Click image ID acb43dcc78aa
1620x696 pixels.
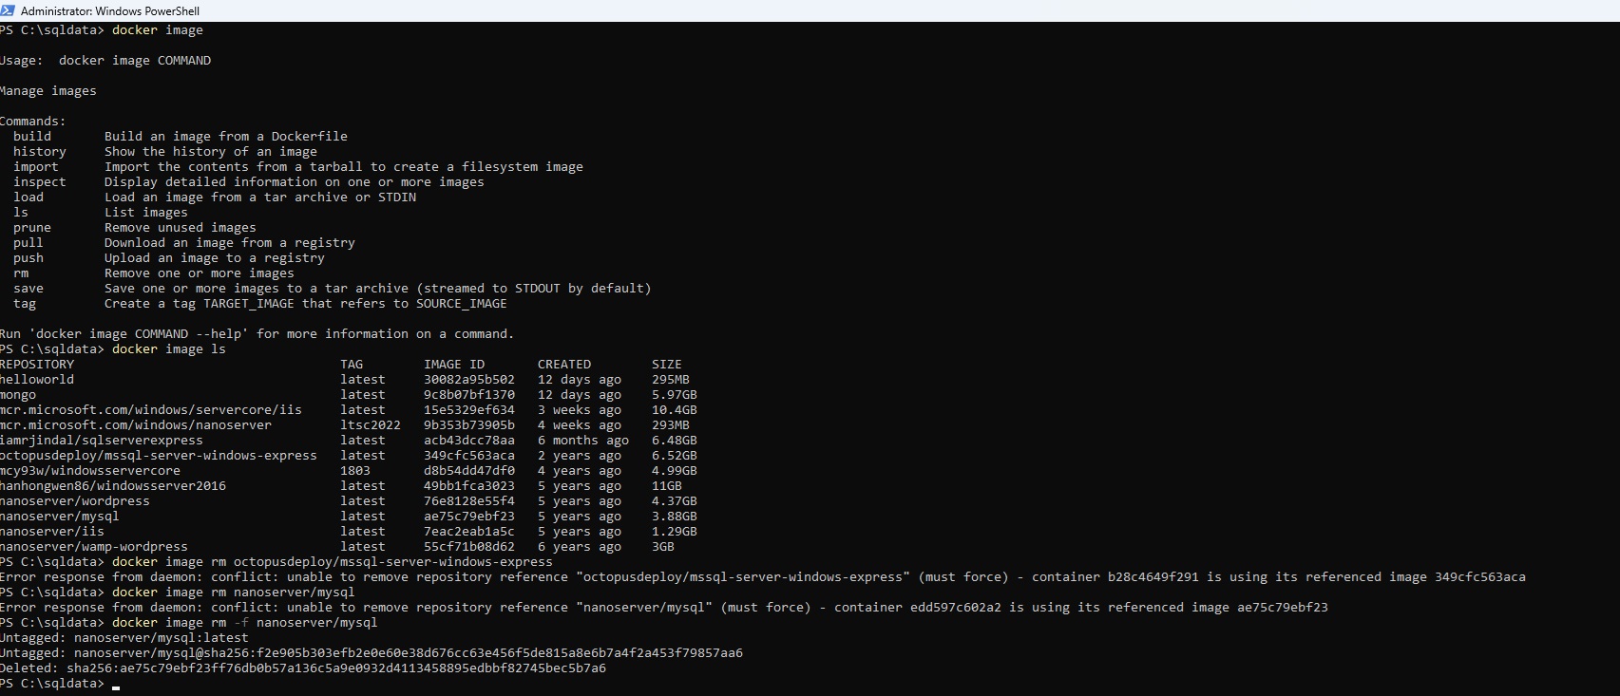click(x=469, y=441)
